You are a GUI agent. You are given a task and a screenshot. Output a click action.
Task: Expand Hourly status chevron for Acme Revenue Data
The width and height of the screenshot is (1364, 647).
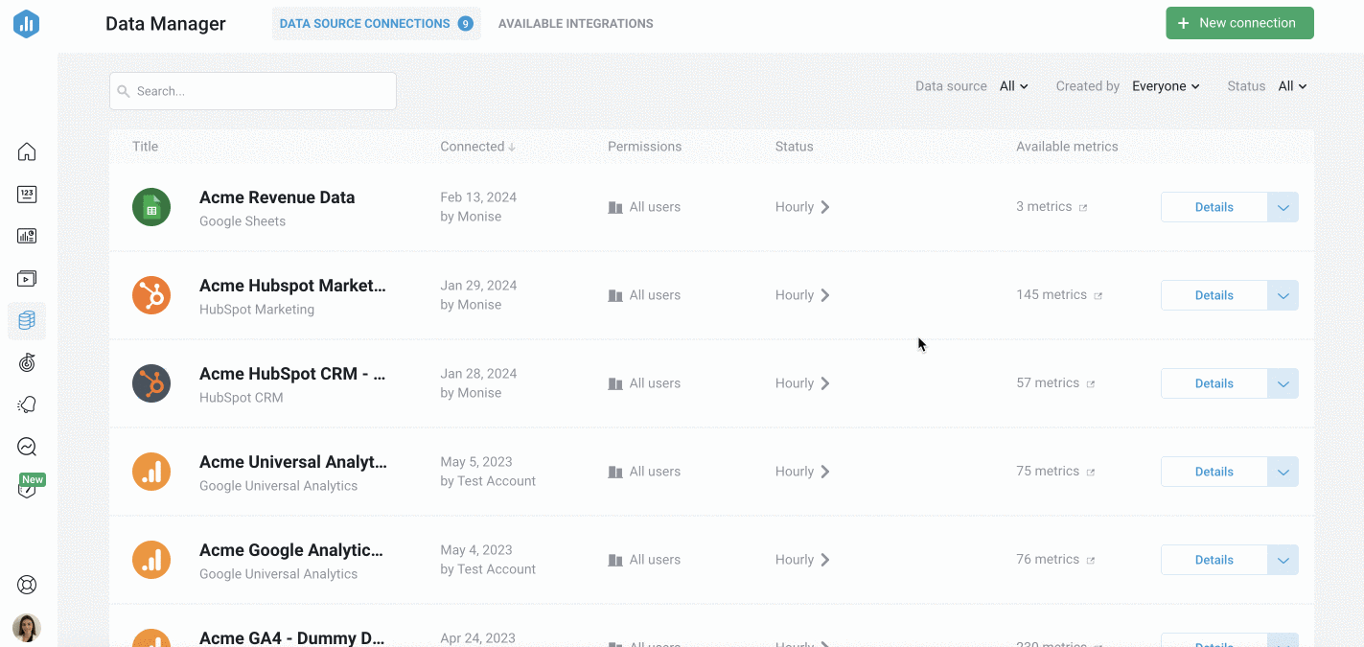tap(825, 207)
